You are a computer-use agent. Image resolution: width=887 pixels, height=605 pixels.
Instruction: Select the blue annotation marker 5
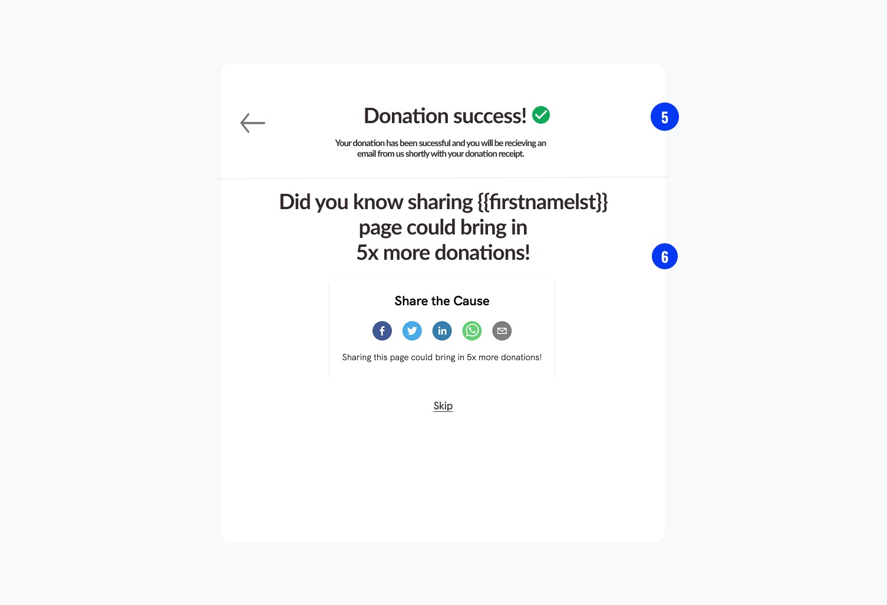(665, 117)
